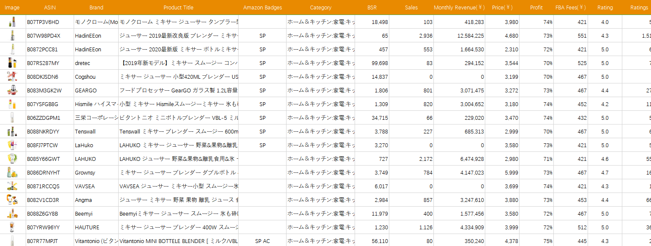Select monthly revenue value 6,474,928
Screen dimensions: 651x246
click(472, 159)
